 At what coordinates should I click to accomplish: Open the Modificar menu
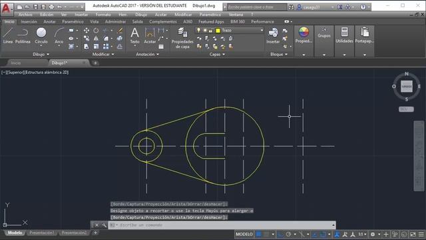183,15
